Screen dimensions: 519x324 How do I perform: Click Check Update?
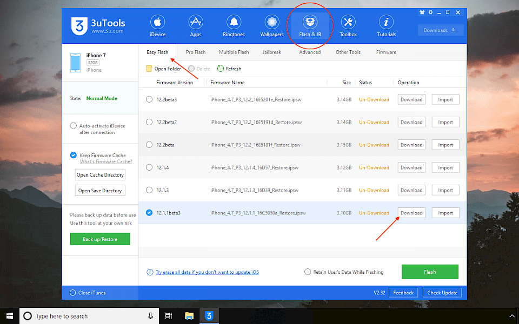click(442, 293)
